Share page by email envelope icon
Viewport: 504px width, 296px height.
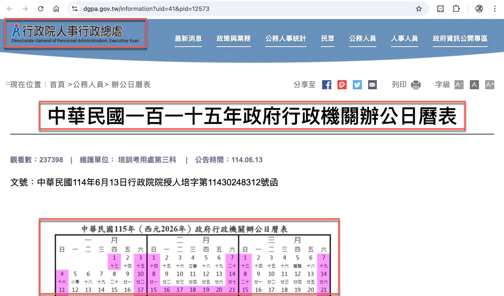click(372, 85)
